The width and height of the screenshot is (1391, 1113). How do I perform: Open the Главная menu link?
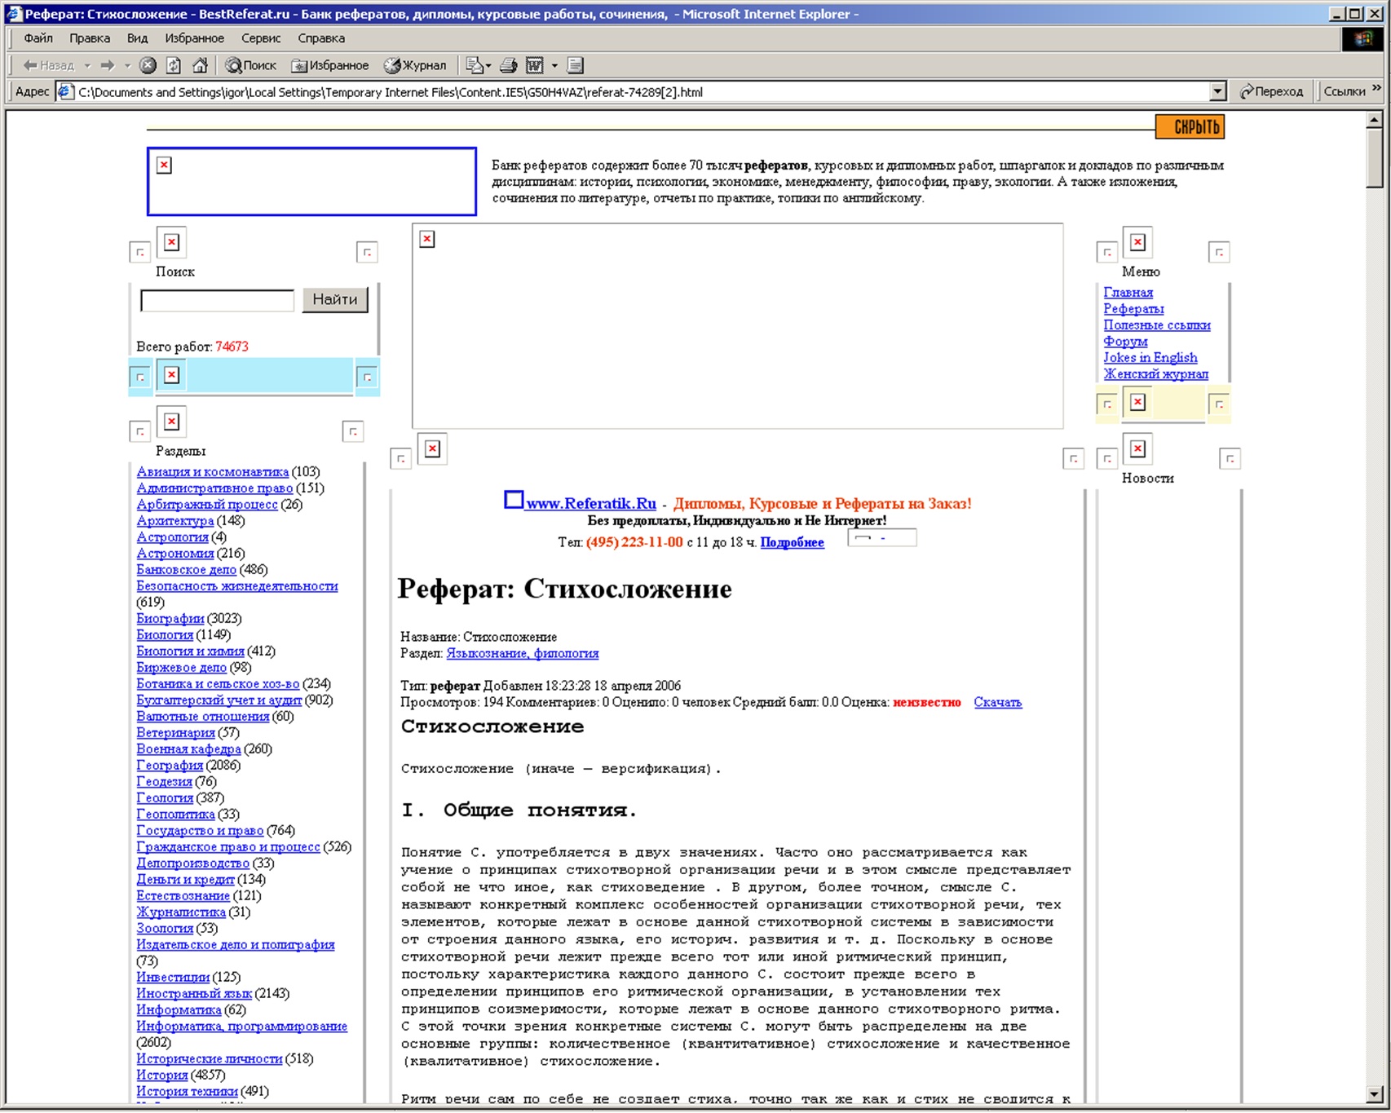click(1128, 292)
